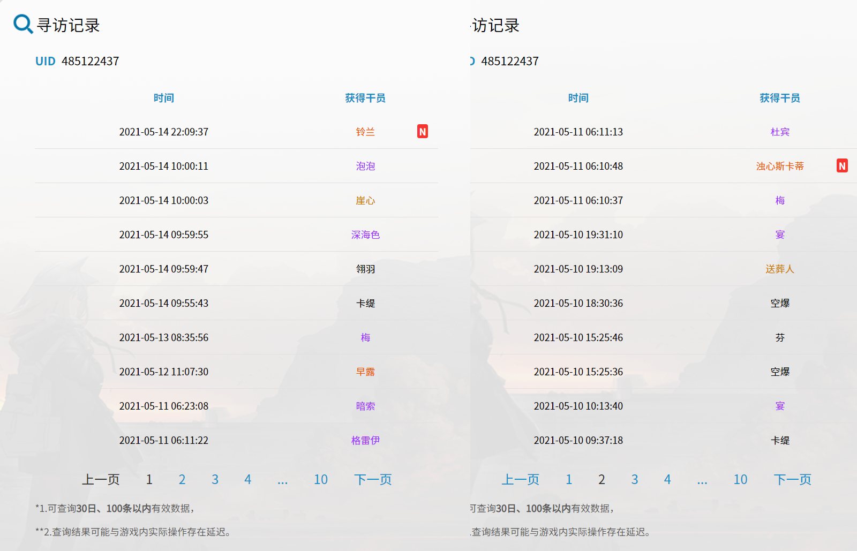Open page 1 in the right panel pagination
This screenshot has height=551, width=857.
point(569,479)
